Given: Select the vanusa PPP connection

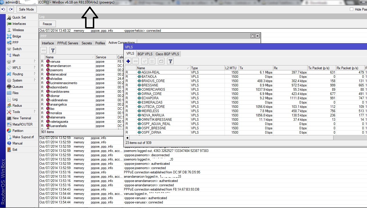Looking at the screenshot, I should point(82,62).
